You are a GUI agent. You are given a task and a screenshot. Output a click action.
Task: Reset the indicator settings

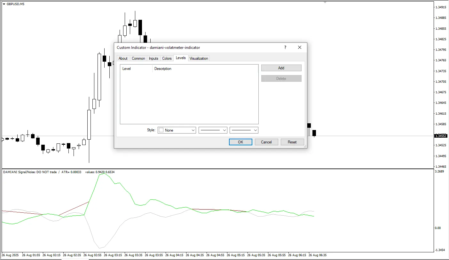(x=292, y=142)
